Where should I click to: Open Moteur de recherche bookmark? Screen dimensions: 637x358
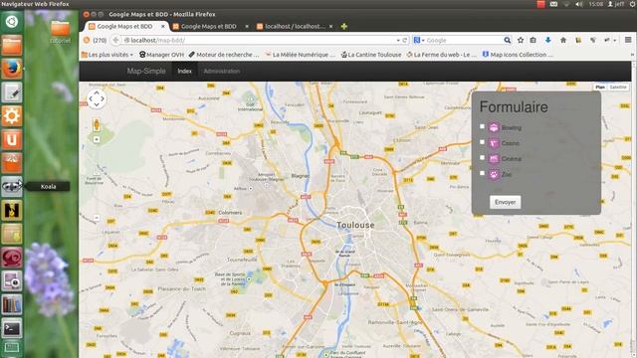click(x=224, y=55)
